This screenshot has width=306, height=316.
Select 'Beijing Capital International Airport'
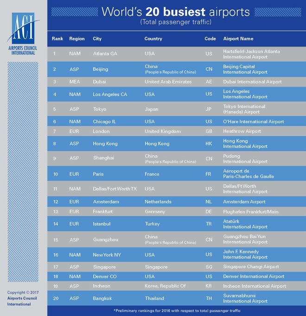pyautogui.click(x=245, y=69)
